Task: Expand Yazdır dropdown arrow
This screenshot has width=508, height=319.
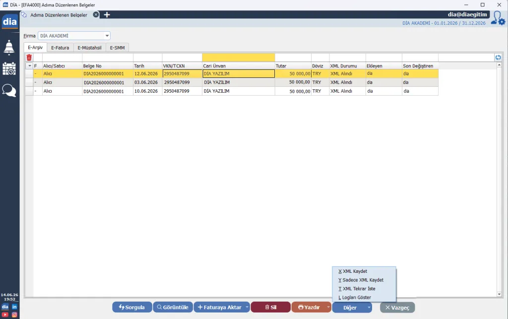Action: 328,307
